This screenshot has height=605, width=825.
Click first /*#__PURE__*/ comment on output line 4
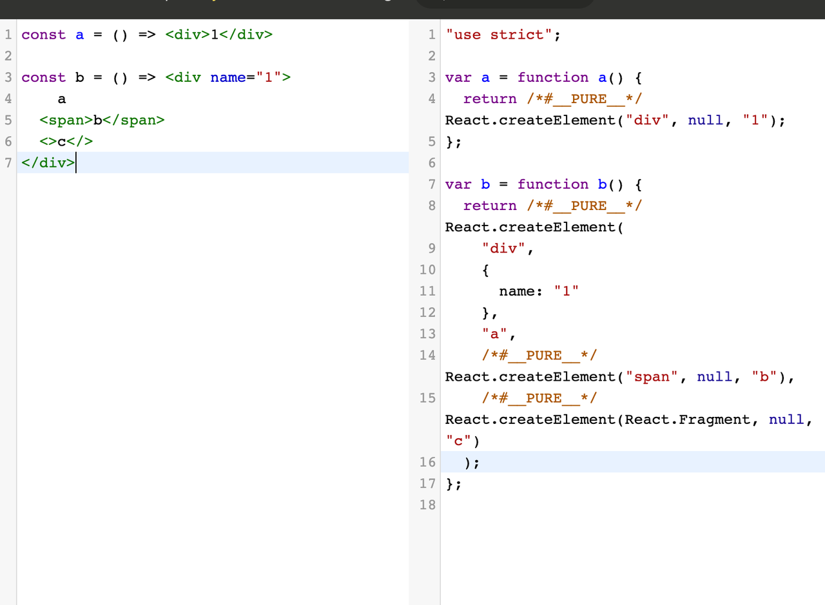tap(584, 99)
